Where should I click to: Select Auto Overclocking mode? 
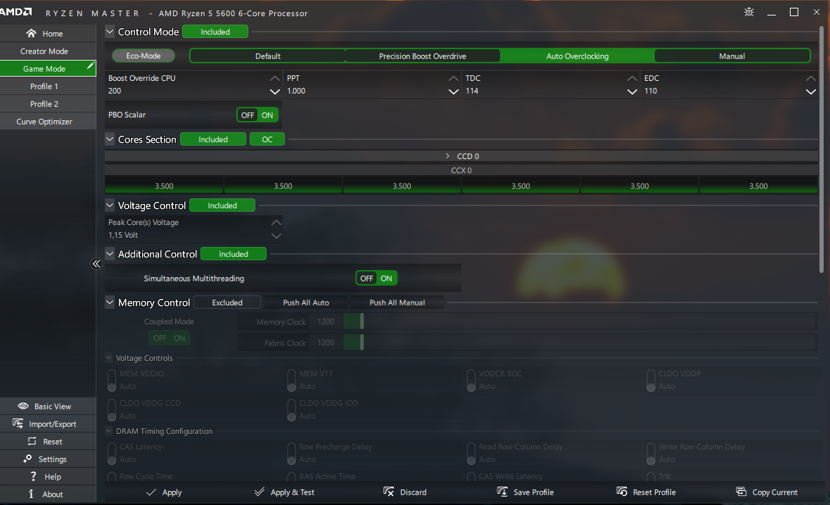coord(577,56)
